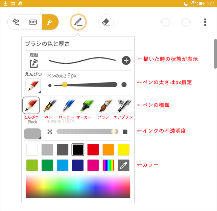The image size is (217, 211).
Task: Tap the battery status icon
Action: point(202,3)
